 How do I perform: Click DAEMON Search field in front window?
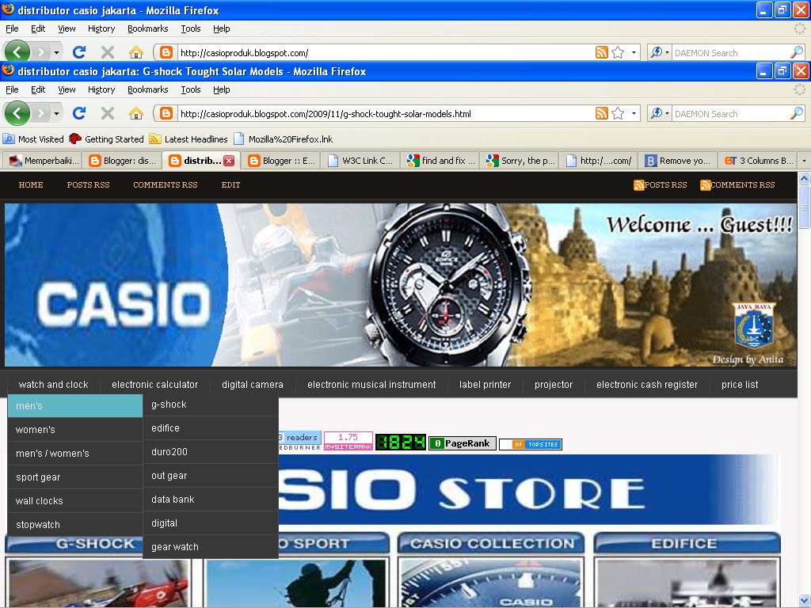[x=730, y=113]
